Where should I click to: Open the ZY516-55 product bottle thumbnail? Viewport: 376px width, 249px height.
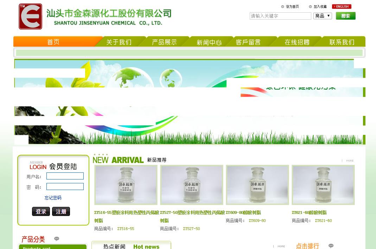point(126,185)
